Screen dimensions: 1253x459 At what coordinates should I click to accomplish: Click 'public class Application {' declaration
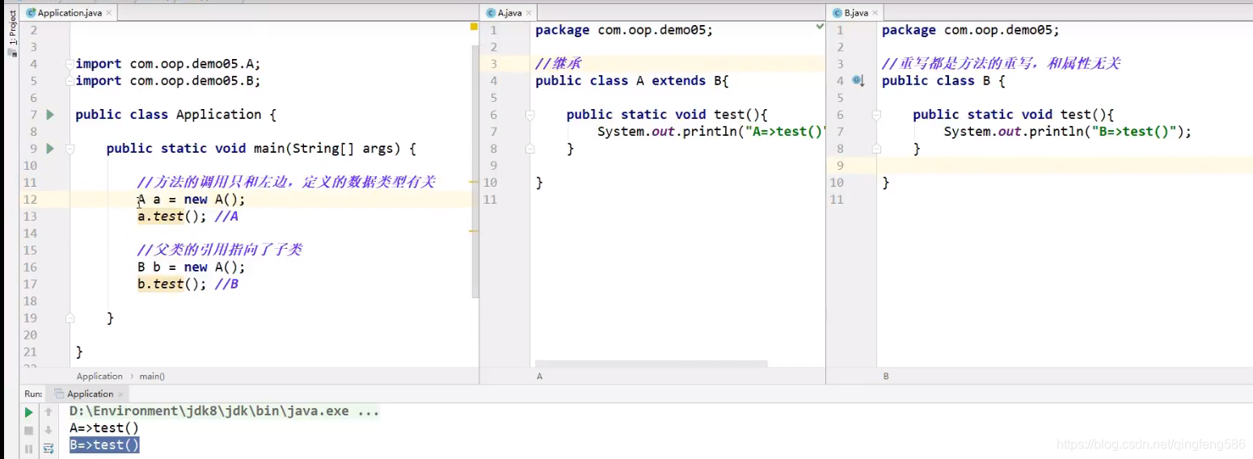tap(175, 115)
